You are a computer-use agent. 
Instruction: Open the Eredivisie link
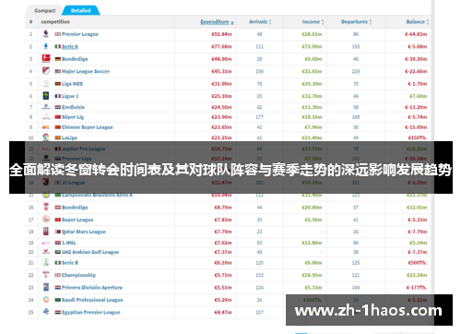coord(73,107)
